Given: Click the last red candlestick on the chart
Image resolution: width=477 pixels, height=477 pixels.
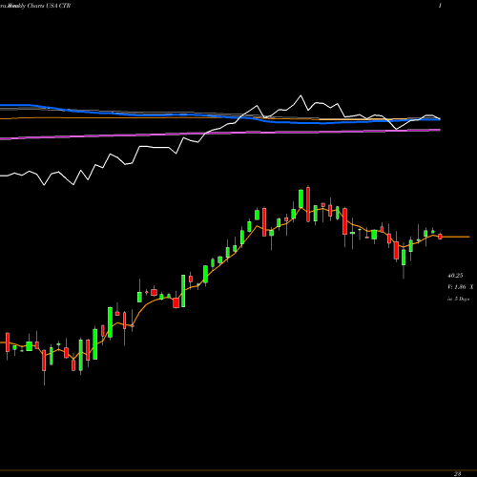Looking at the screenshot, I should point(440,237).
